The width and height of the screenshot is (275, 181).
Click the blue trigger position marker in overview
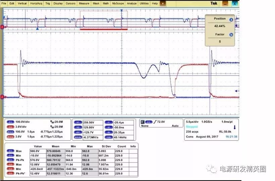[37, 30]
